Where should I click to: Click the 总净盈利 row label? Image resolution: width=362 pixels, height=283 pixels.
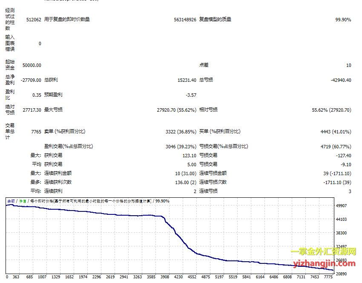coord(10,80)
